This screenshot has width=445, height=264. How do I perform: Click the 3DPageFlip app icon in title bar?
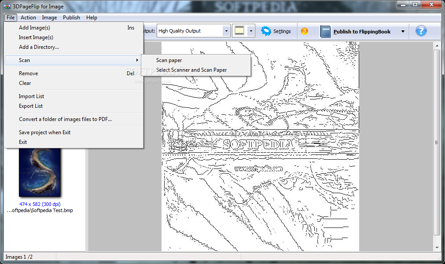pos(7,6)
